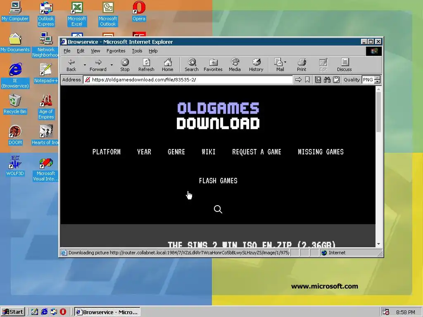The width and height of the screenshot is (423, 317).
Task: Select Notepad++ desktop shortcut
Action: (46, 73)
